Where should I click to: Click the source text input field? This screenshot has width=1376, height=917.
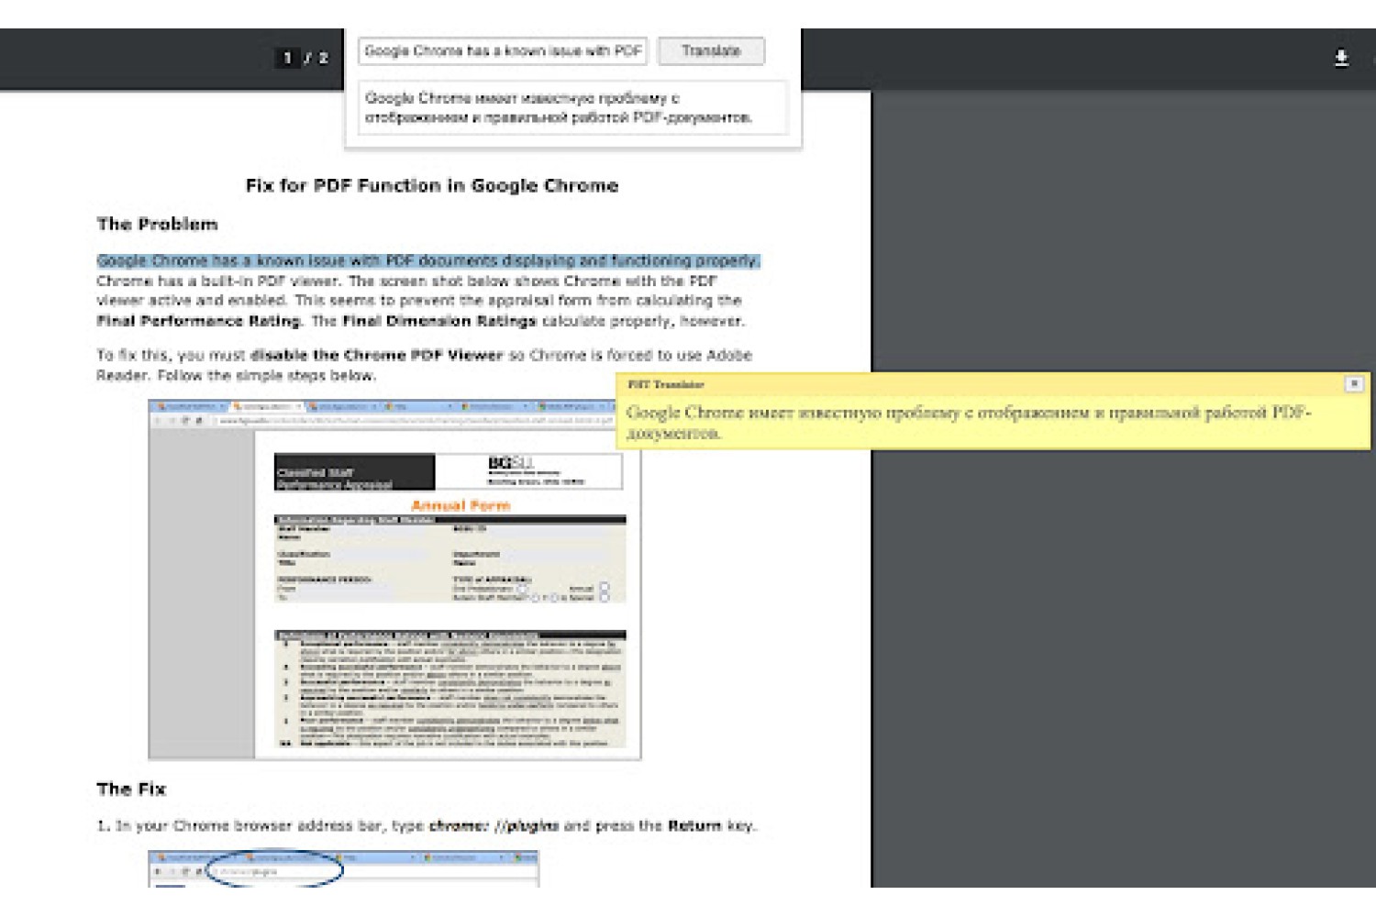click(x=503, y=51)
